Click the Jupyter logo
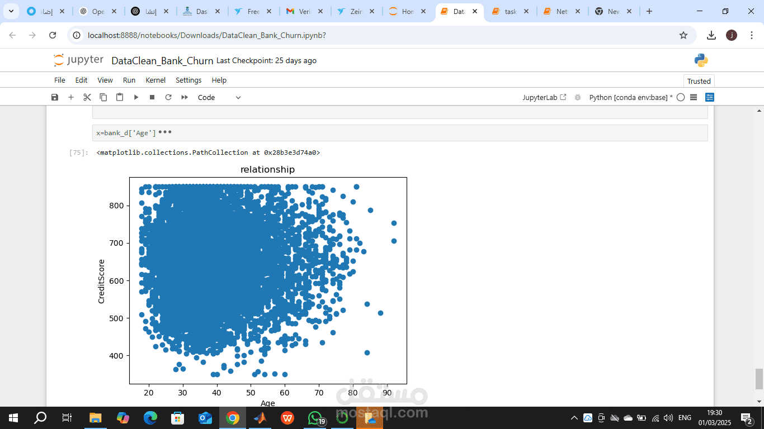This screenshot has width=764, height=429. (78, 60)
